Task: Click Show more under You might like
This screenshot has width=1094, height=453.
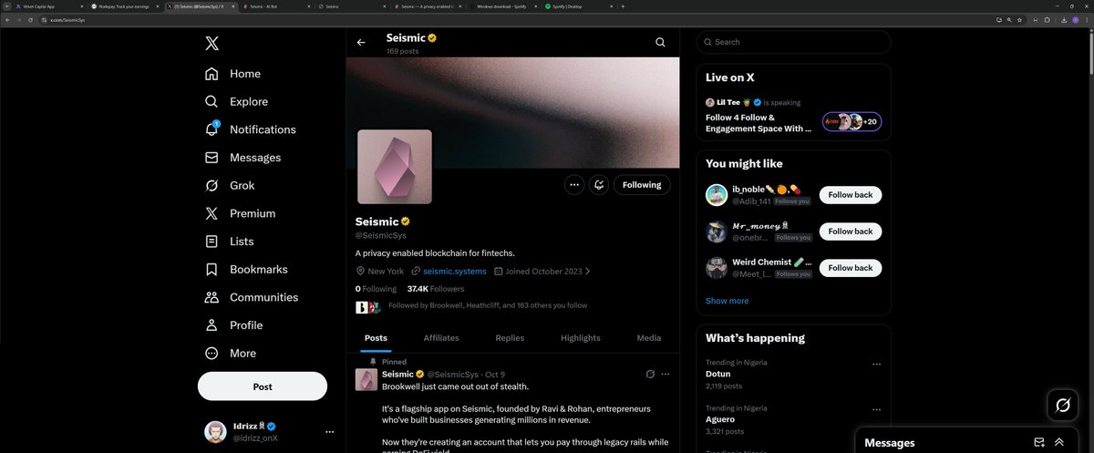Action: coord(727,301)
